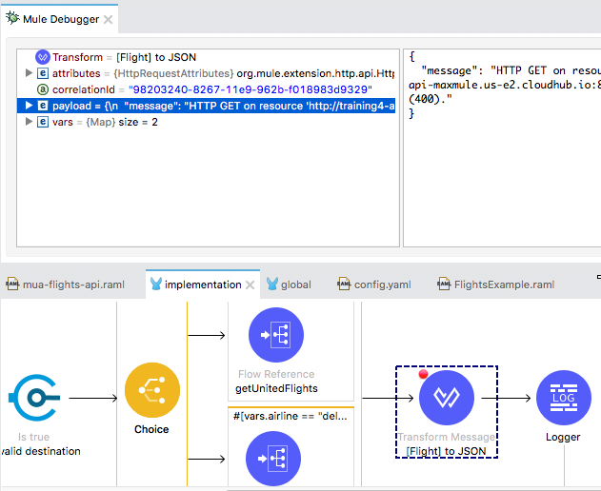
Task: Click the config.yaml file icon
Action: tap(344, 285)
